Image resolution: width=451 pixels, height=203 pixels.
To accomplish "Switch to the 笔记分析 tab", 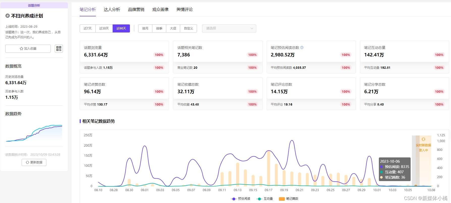I will coord(88,10).
